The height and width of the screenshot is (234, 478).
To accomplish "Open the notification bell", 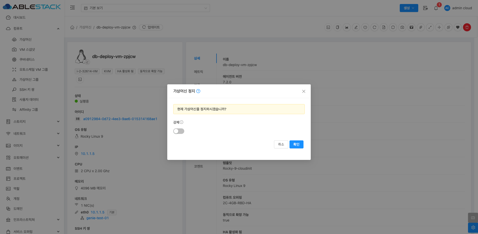I will tap(436, 8).
